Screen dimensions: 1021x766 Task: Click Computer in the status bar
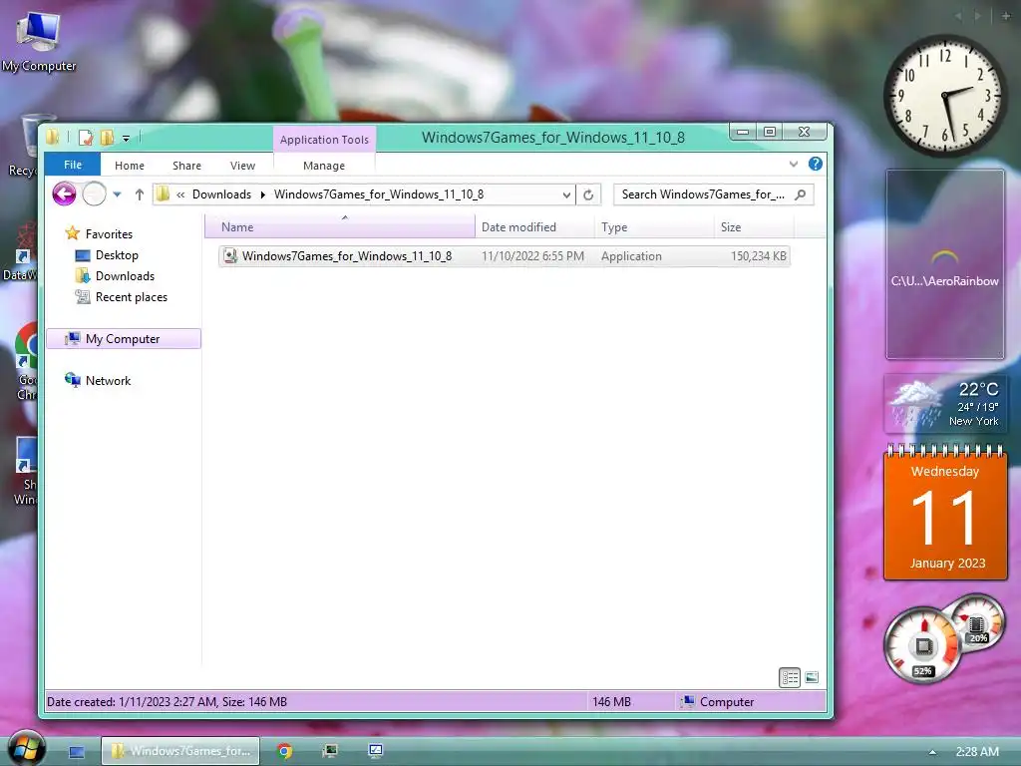point(718,701)
